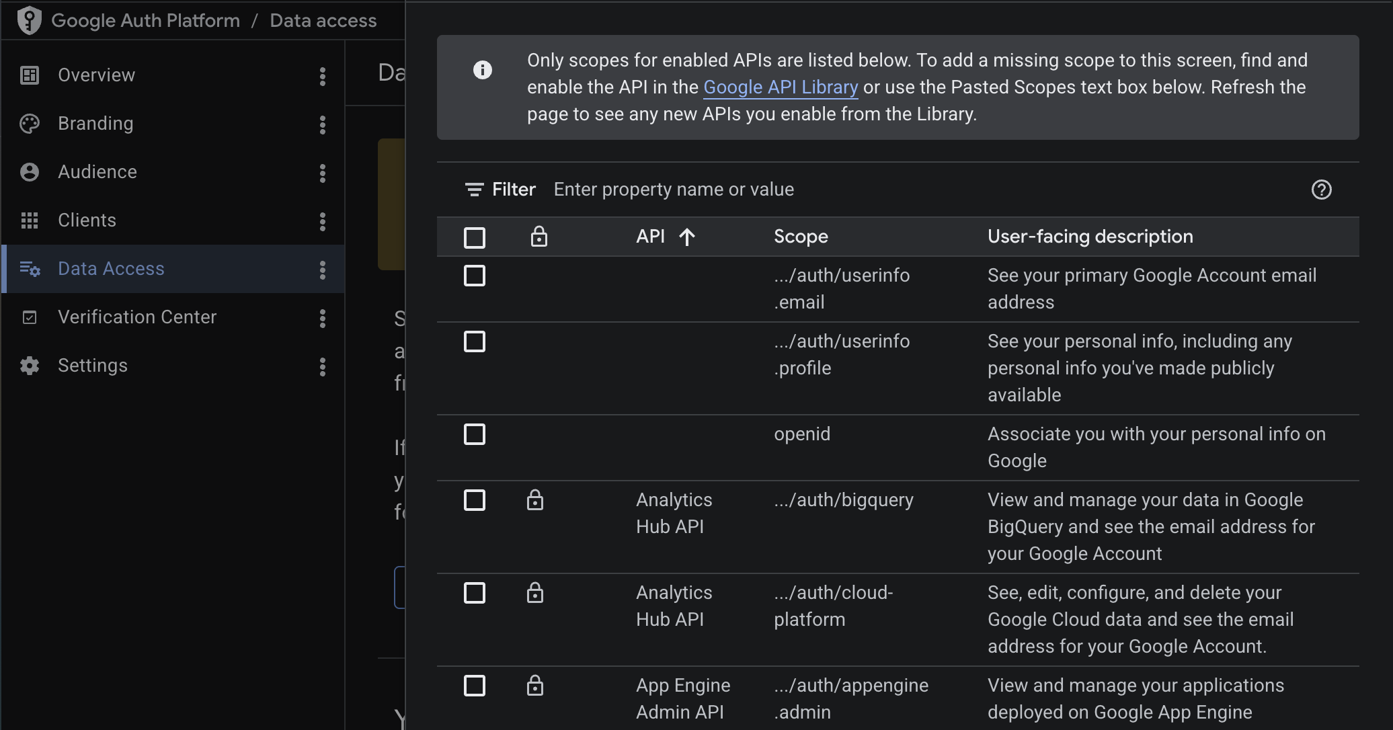
Task: Click the lock icon in table header
Action: point(539,237)
